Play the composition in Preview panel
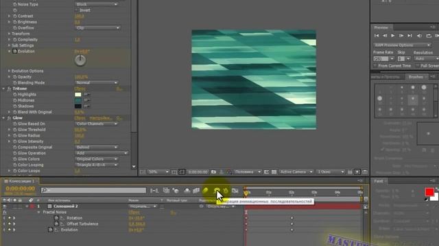 tap(393, 36)
